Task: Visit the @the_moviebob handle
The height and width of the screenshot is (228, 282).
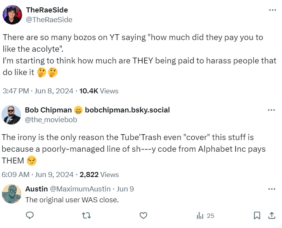Action: point(51,120)
